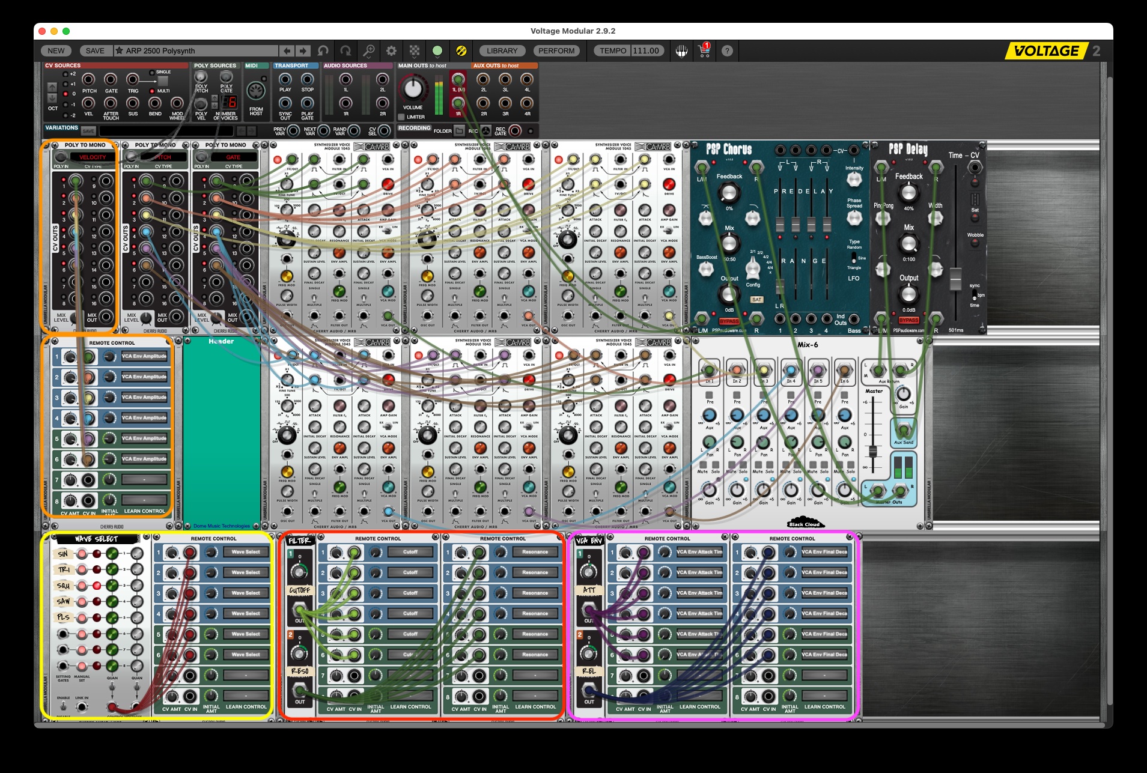1147x773 pixels.
Task: Click the octave up arrow in CV Sources
Action: 52,87
